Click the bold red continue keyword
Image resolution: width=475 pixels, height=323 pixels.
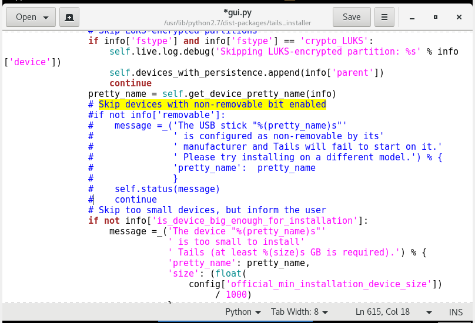tap(131, 83)
